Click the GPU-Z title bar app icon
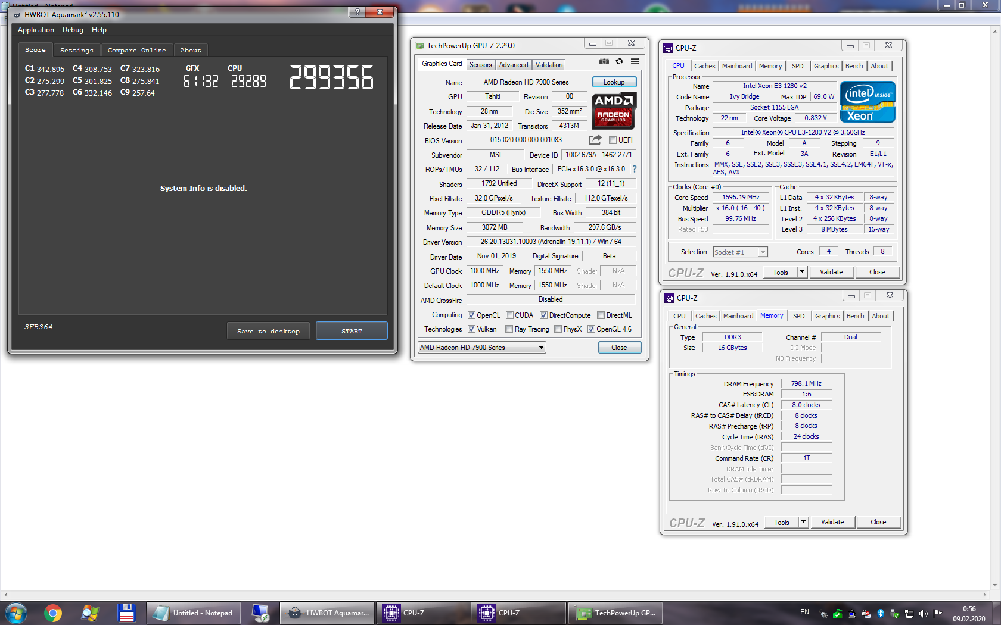Image resolution: width=1001 pixels, height=625 pixels. [x=420, y=46]
